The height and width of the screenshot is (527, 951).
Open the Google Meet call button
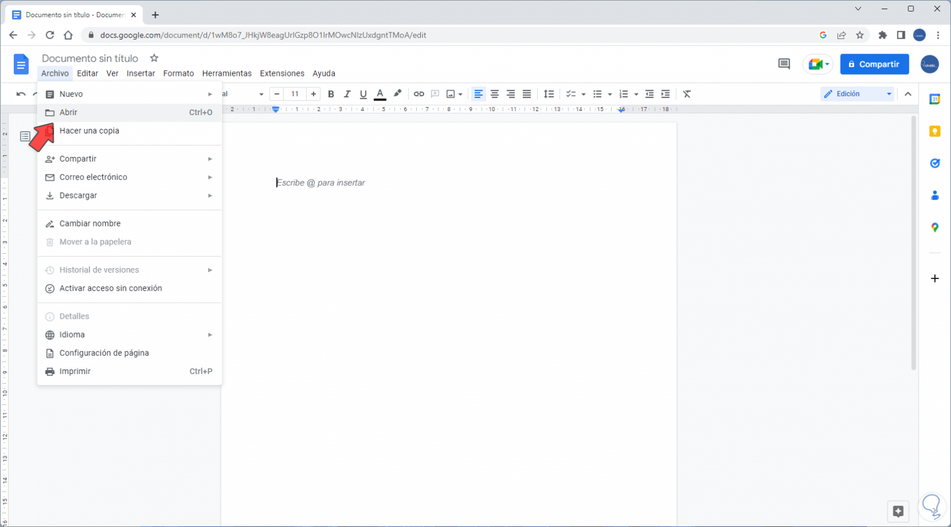[x=818, y=64]
